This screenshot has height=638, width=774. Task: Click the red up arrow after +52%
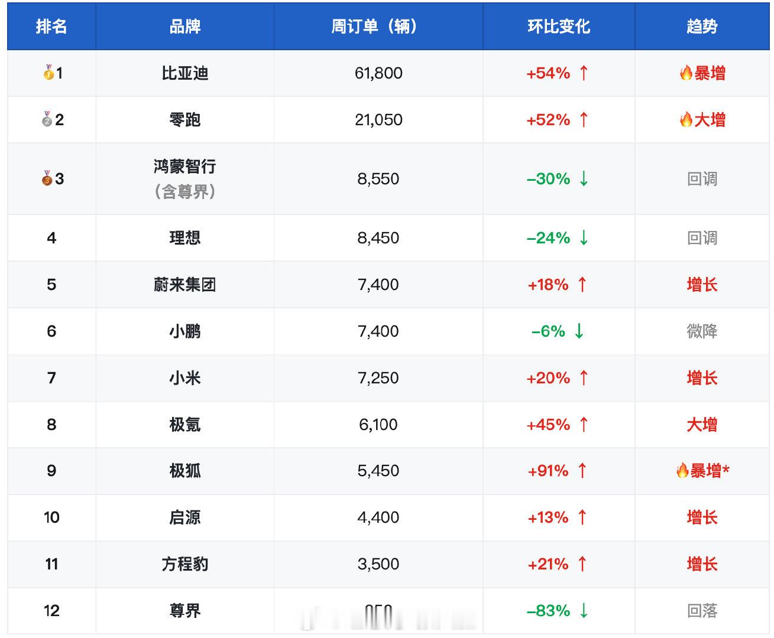click(x=584, y=119)
